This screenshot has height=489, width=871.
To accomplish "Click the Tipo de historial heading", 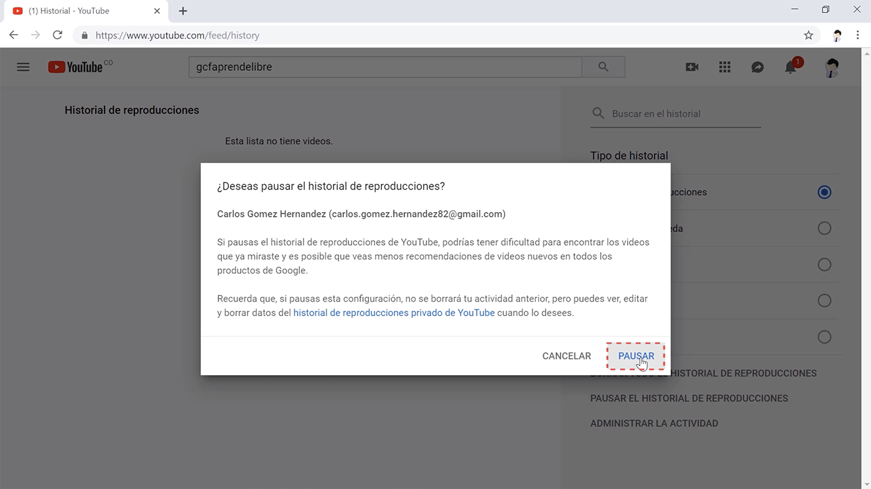I will click(x=629, y=156).
